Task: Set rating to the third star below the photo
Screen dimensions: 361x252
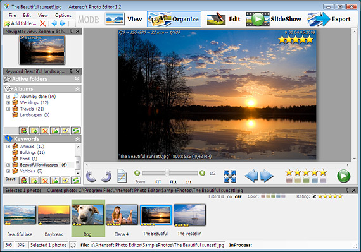Action: [306, 172]
